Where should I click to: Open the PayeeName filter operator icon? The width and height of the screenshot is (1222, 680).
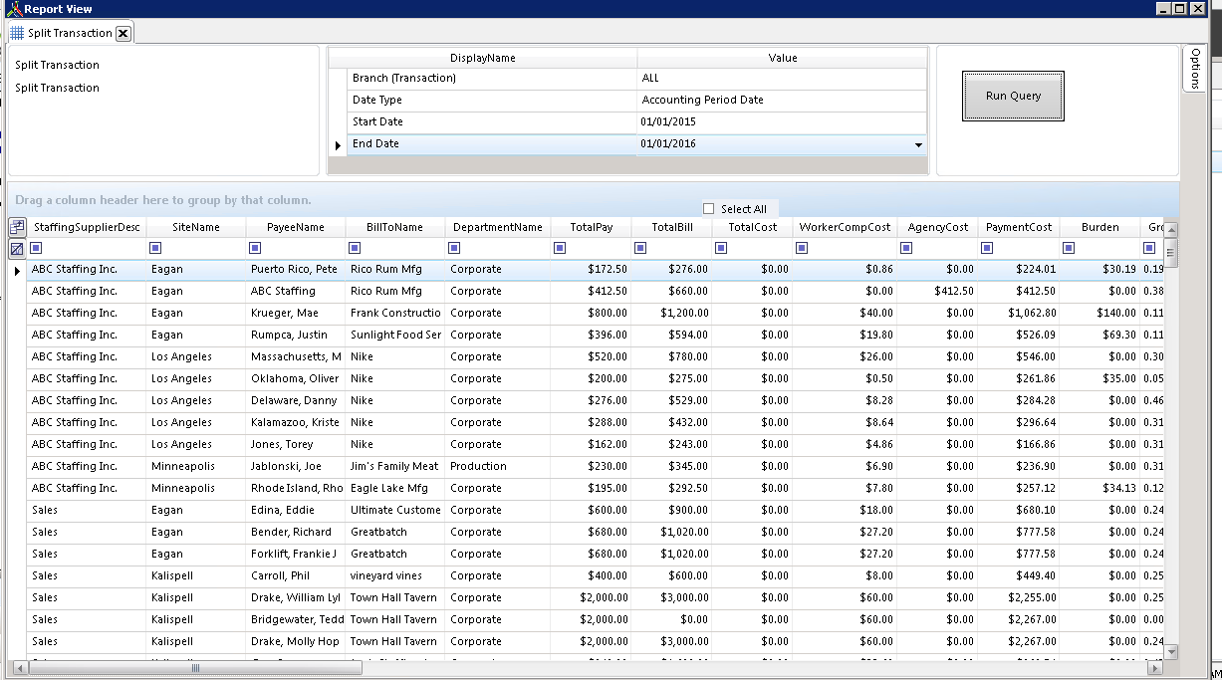[255, 248]
